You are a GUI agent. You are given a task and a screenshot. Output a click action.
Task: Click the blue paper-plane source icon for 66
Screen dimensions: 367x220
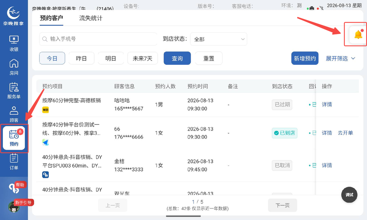(x=46, y=142)
